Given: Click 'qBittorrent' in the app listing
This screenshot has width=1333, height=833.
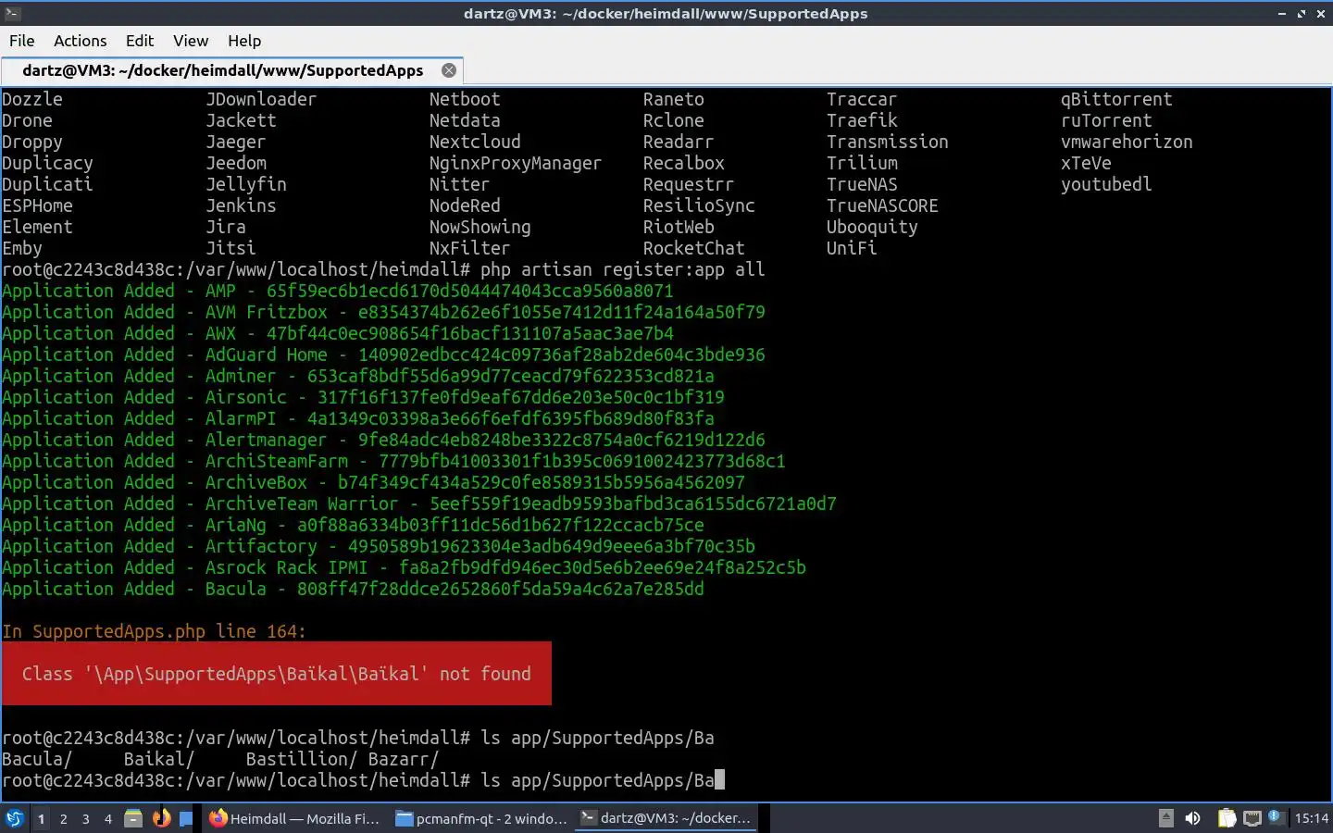Looking at the screenshot, I should tap(1116, 99).
